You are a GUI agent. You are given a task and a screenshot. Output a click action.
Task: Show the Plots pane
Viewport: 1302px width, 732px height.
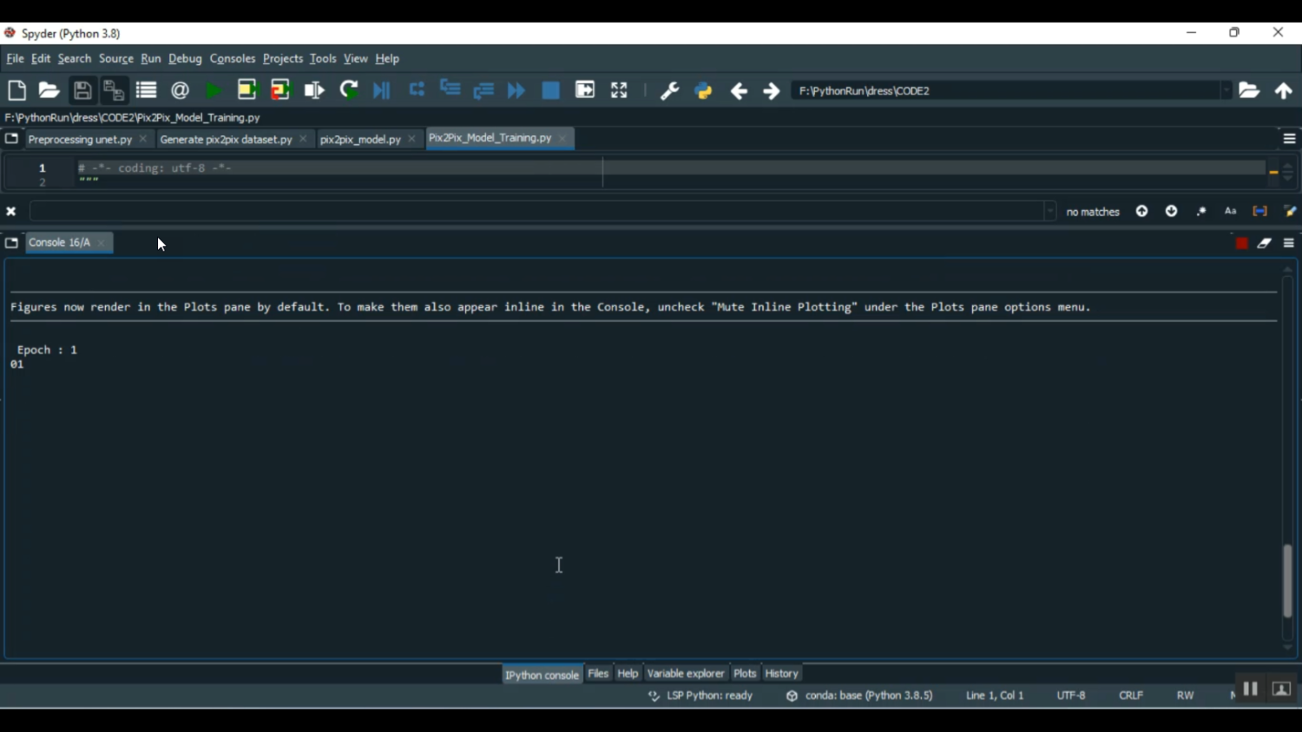pos(745,674)
